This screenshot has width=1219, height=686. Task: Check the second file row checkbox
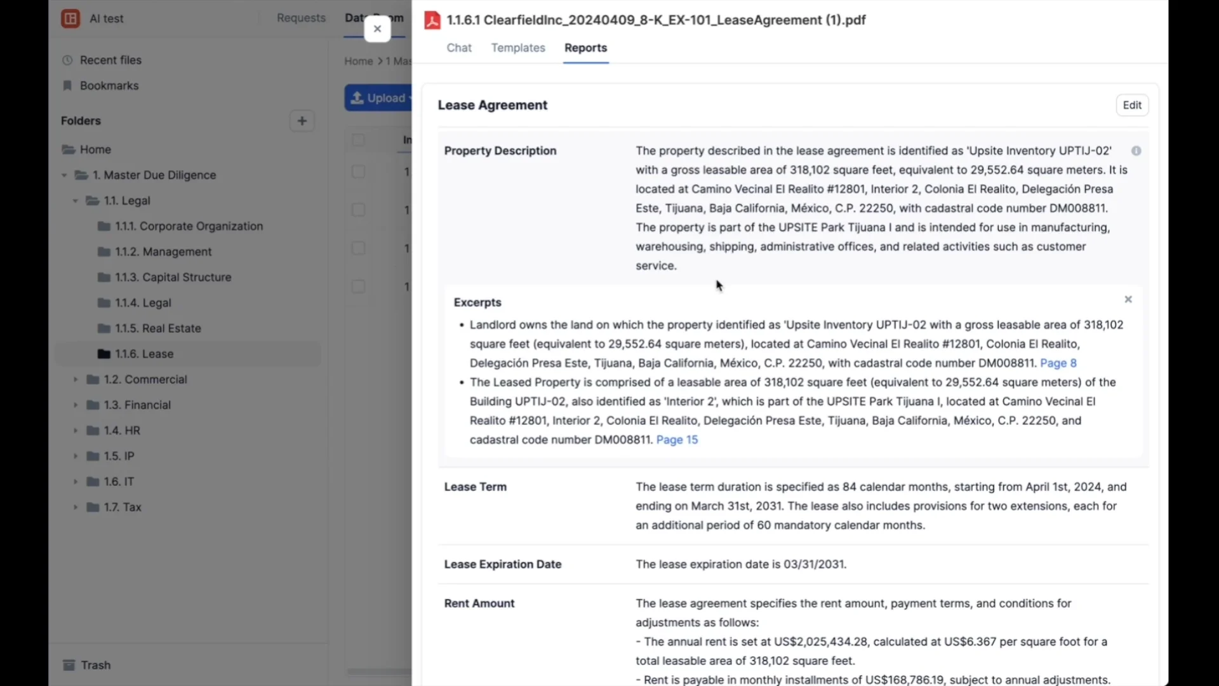358,210
